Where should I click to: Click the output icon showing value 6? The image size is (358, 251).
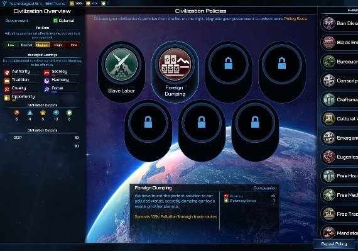69,113
